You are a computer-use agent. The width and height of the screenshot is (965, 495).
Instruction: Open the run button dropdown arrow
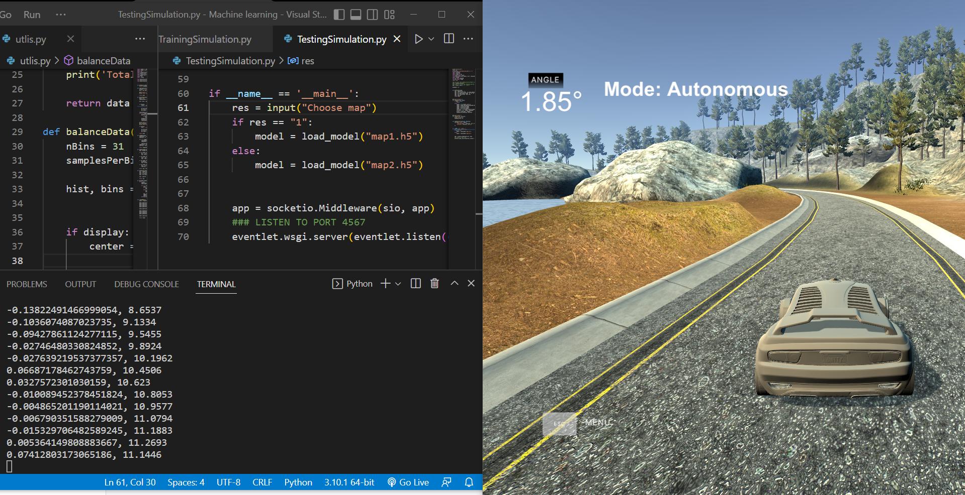(430, 39)
